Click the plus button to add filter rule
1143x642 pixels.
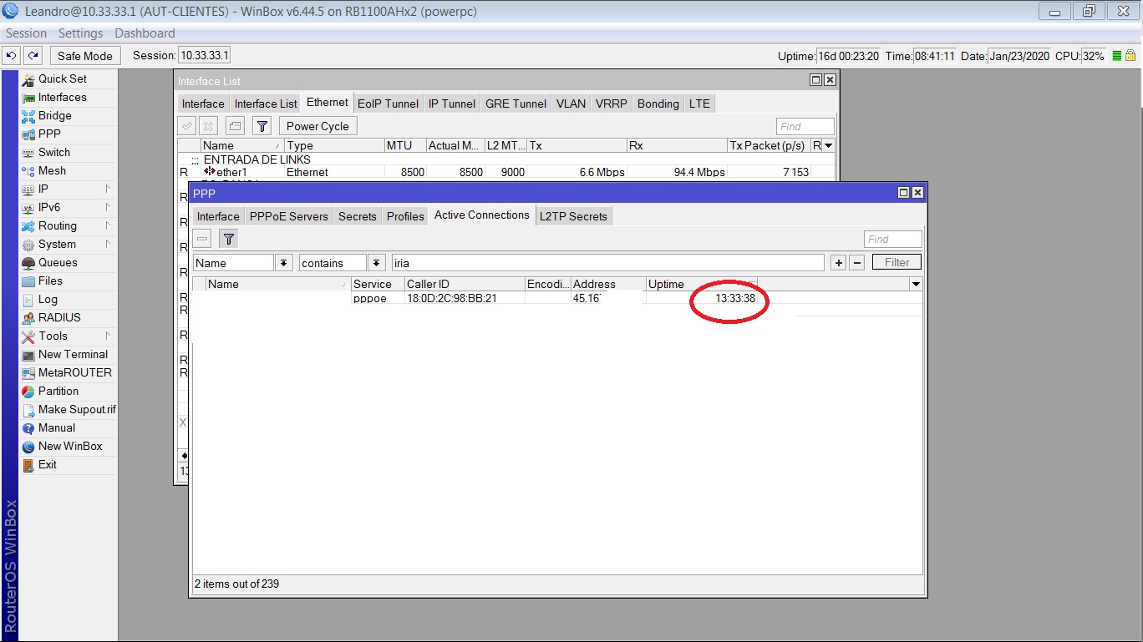(x=839, y=263)
